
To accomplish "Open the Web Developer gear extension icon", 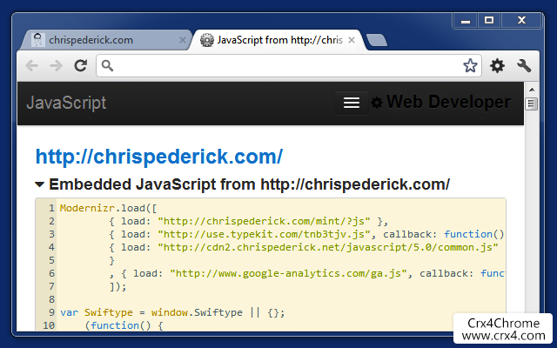I will [497, 66].
